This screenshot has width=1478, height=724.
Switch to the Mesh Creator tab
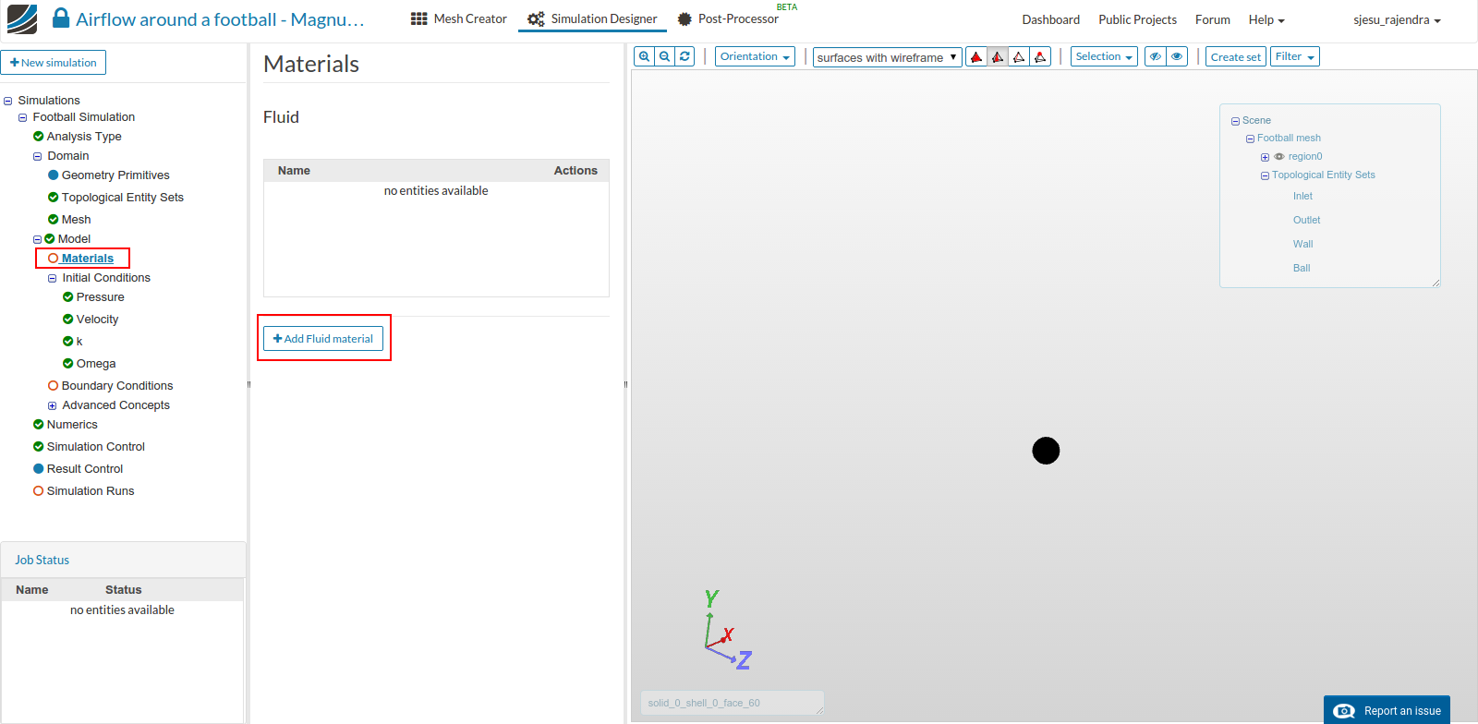point(458,18)
